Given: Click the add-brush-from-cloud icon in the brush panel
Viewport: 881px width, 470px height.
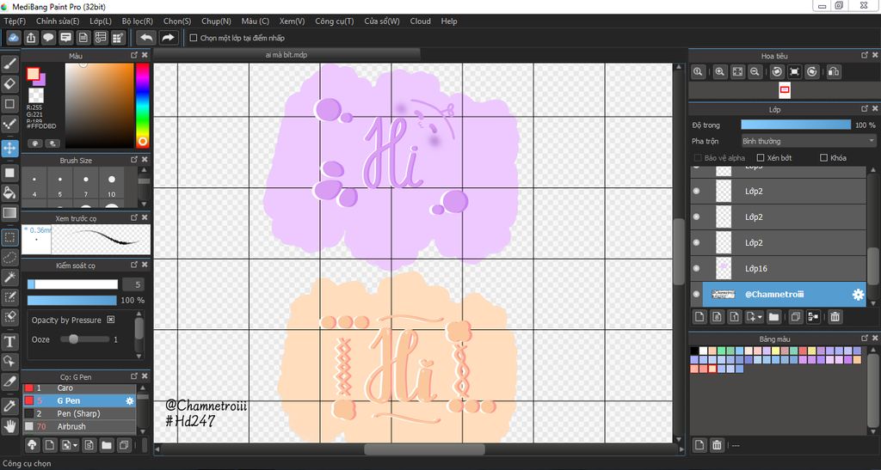Looking at the screenshot, I should point(33,445).
